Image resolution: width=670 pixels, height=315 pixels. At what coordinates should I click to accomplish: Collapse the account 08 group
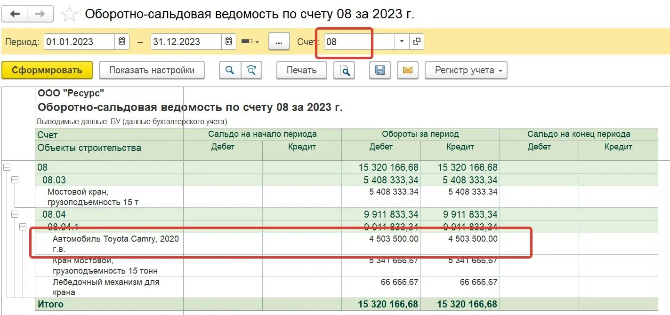coord(6,167)
